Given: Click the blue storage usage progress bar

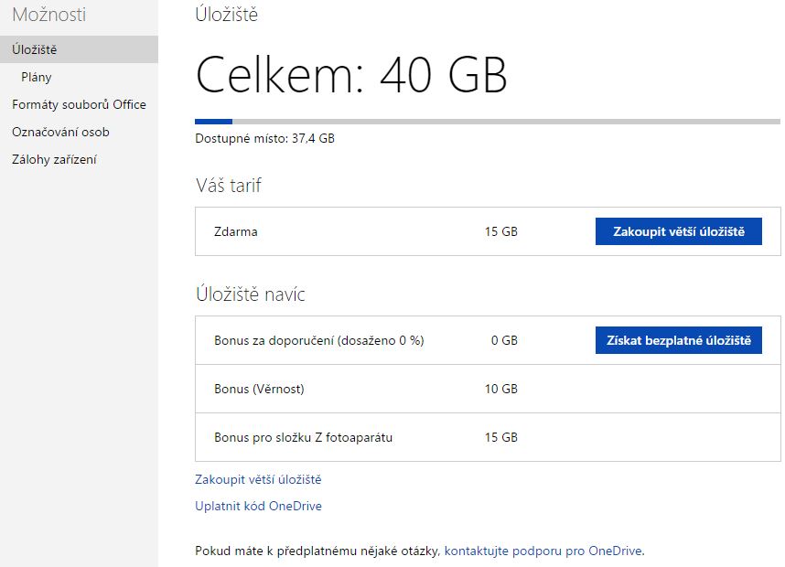Looking at the screenshot, I should point(213,121).
